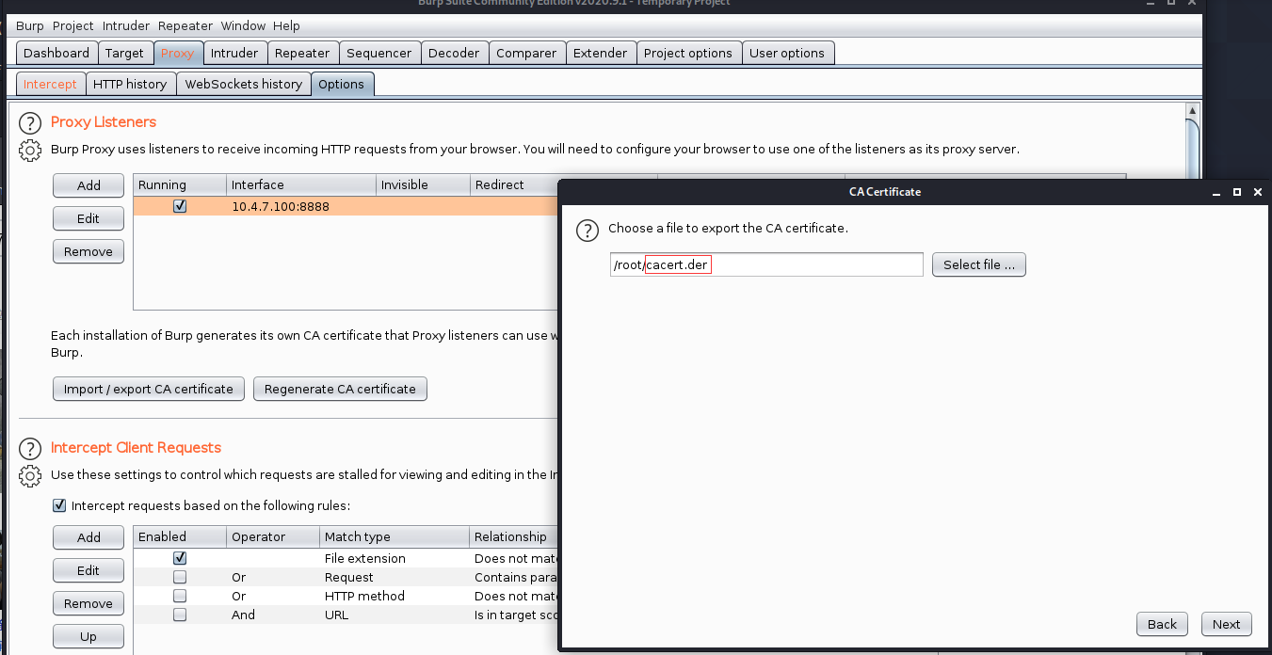
Task: Go to the WebSockets history sub-tab
Action: [x=244, y=84]
